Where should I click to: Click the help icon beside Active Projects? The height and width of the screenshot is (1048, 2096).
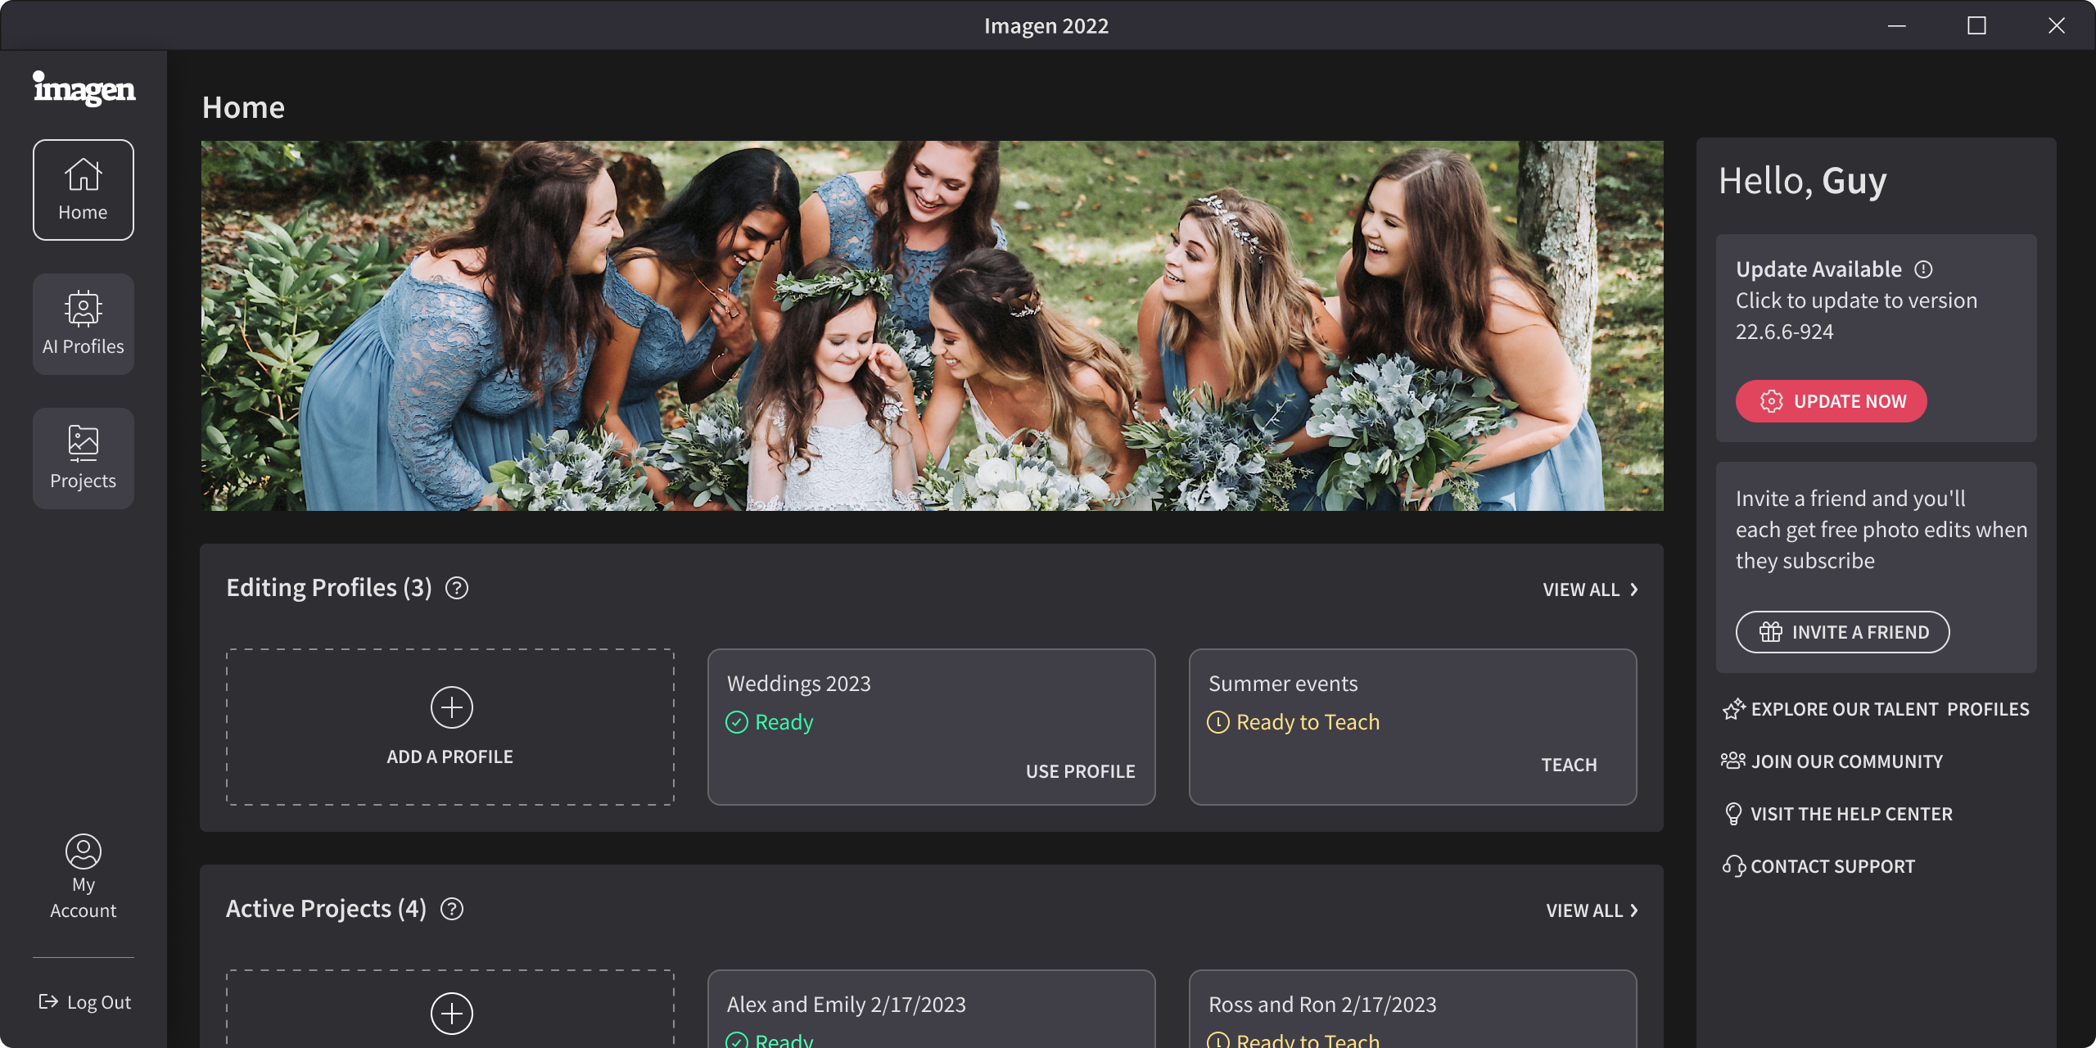click(450, 909)
